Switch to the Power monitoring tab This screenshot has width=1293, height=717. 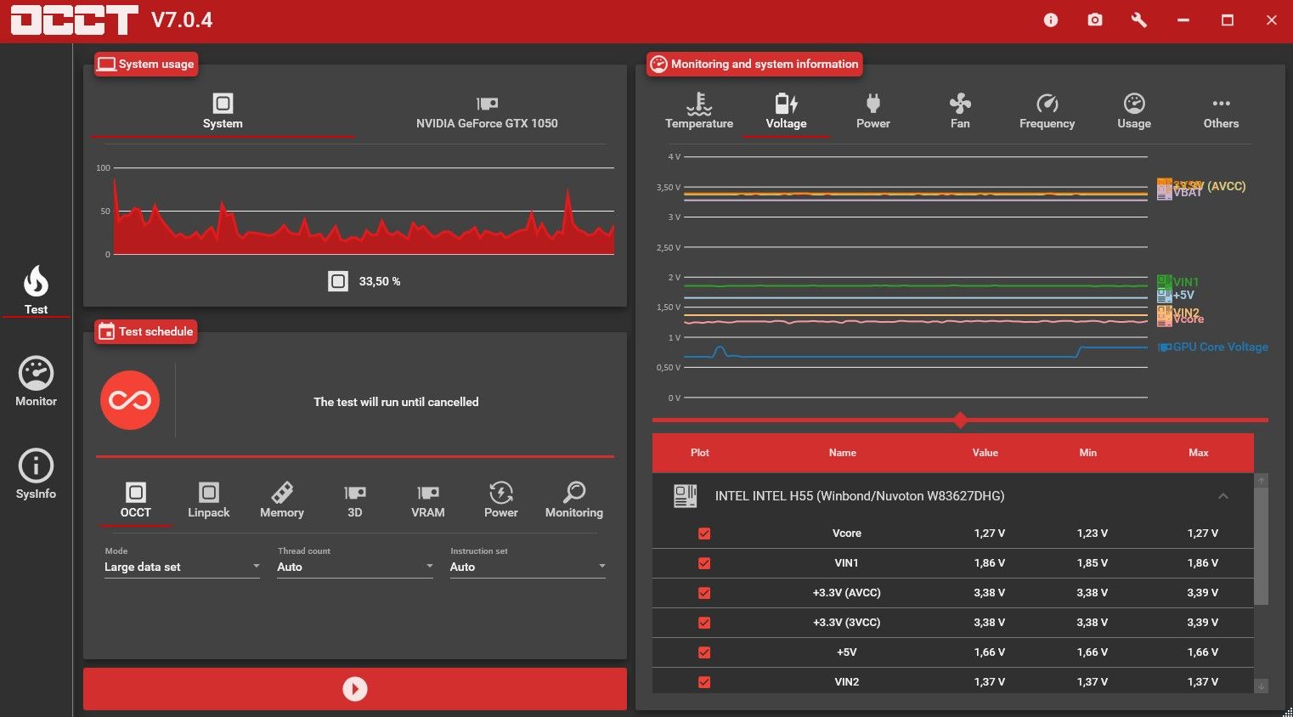coord(873,112)
